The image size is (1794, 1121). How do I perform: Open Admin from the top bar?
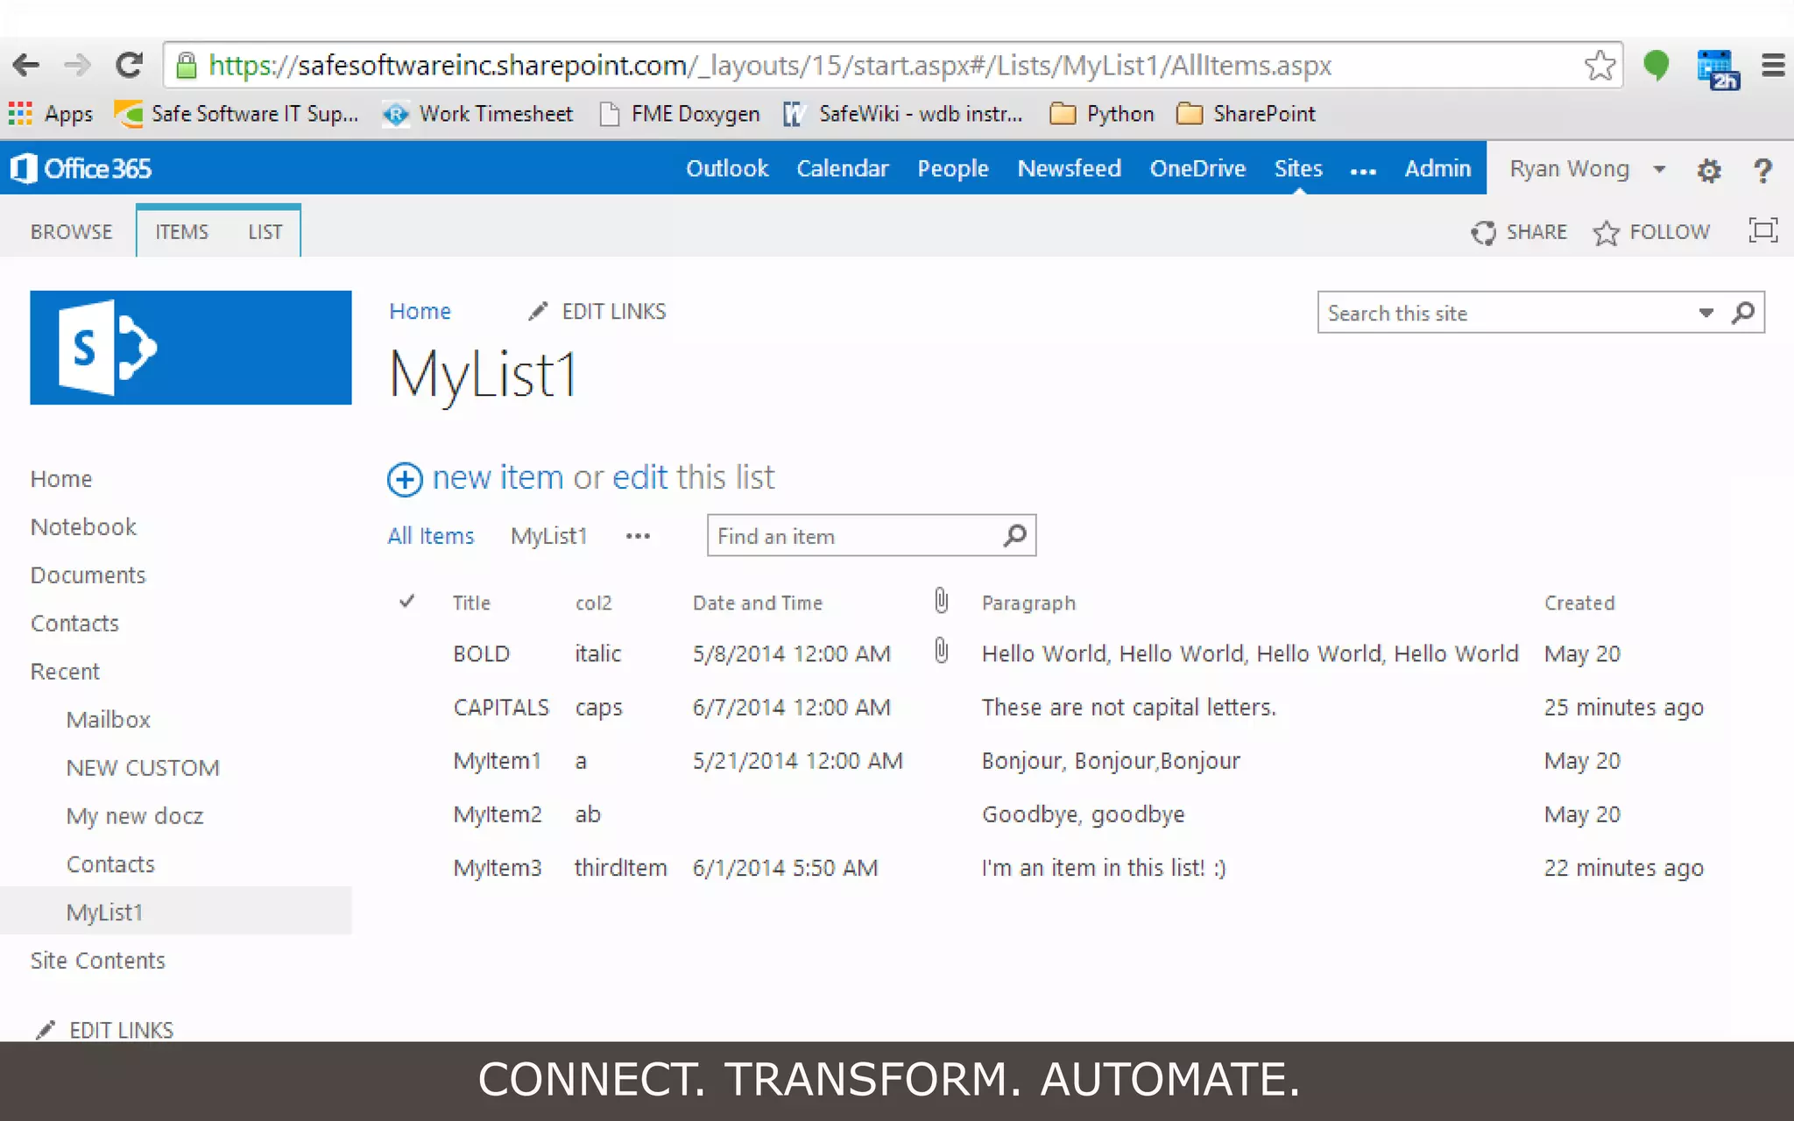(x=1437, y=168)
